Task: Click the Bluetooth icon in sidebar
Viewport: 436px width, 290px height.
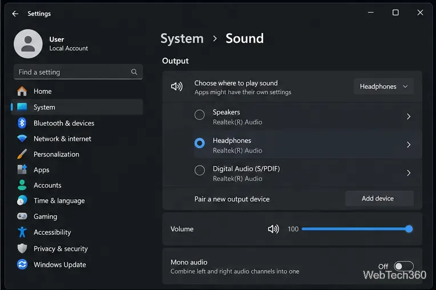Action: (x=22, y=123)
